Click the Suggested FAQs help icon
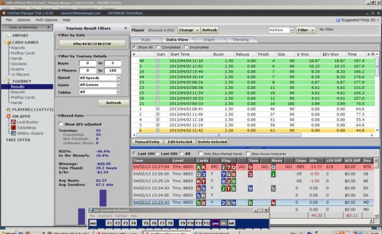382x234 pixels. coord(338,20)
